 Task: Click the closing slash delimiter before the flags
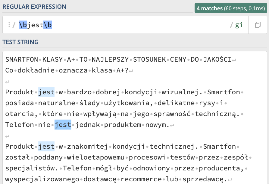click(231, 25)
